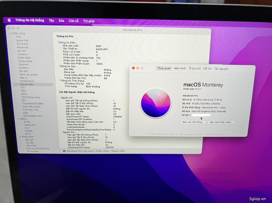The height and width of the screenshot is (203, 272).
Task: Switch to the Hỗ trợ tab
Action: coord(207,69)
